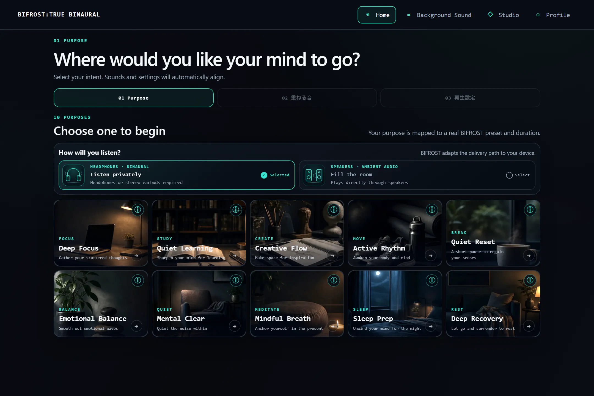Screen dimensions: 594x396
Task: Select the Mindful Breath purpose card
Action: [x=297, y=304]
